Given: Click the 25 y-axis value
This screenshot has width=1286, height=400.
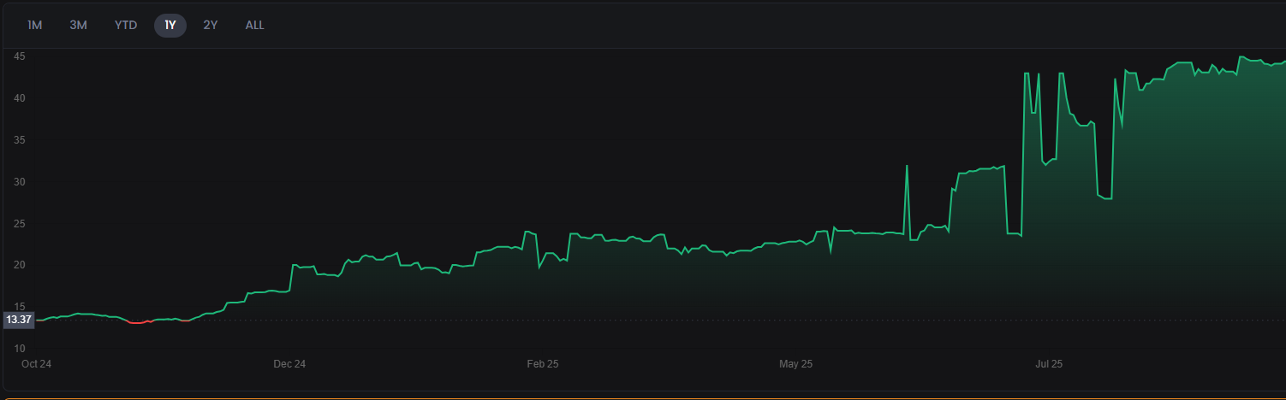Looking at the screenshot, I should 19,224.
